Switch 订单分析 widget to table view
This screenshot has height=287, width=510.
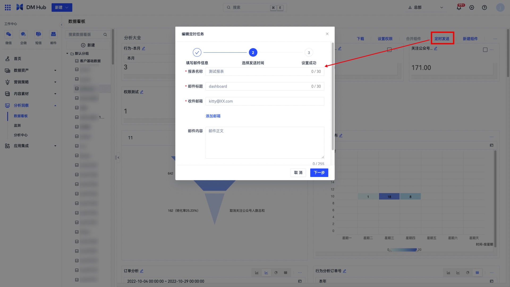pos(286,273)
